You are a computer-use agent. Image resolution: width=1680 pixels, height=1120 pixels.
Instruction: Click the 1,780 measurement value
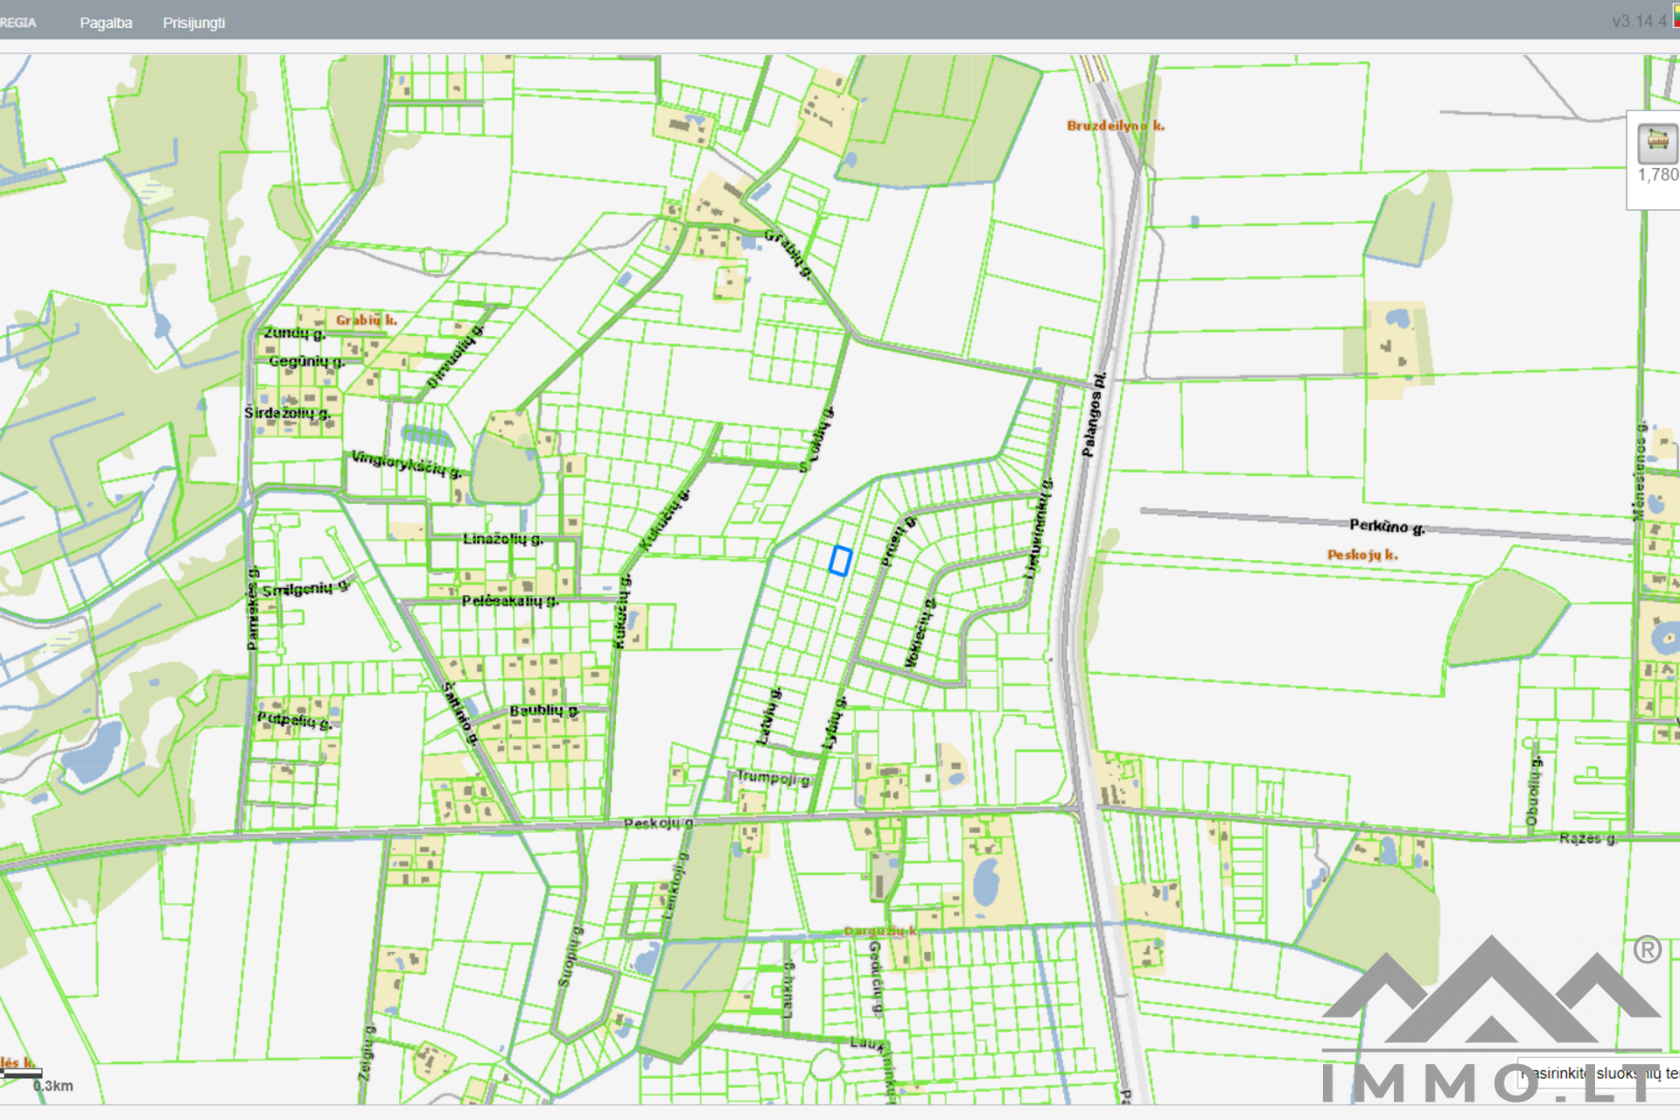pyautogui.click(x=1658, y=175)
